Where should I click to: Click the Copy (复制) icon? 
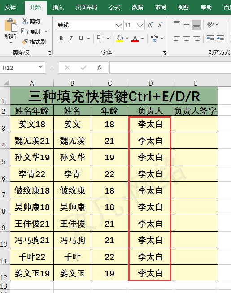coord(24,31)
